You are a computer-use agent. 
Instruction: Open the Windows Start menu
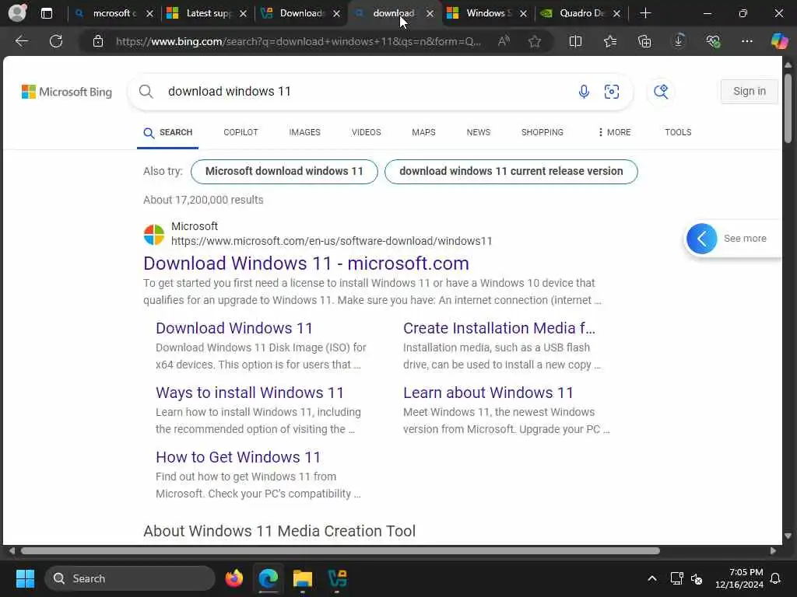pyautogui.click(x=25, y=578)
